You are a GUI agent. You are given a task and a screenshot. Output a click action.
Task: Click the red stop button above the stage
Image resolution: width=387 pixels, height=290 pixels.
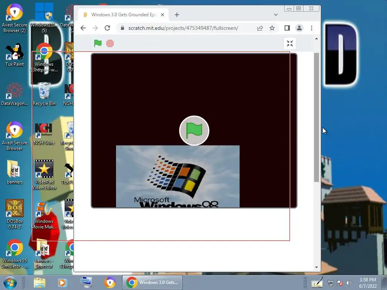pyautogui.click(x=110, y=44)
